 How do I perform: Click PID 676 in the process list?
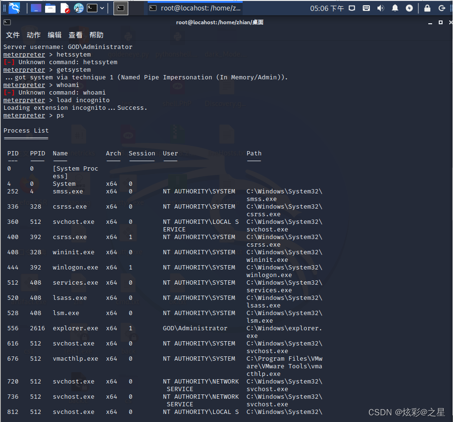point(13,358)
